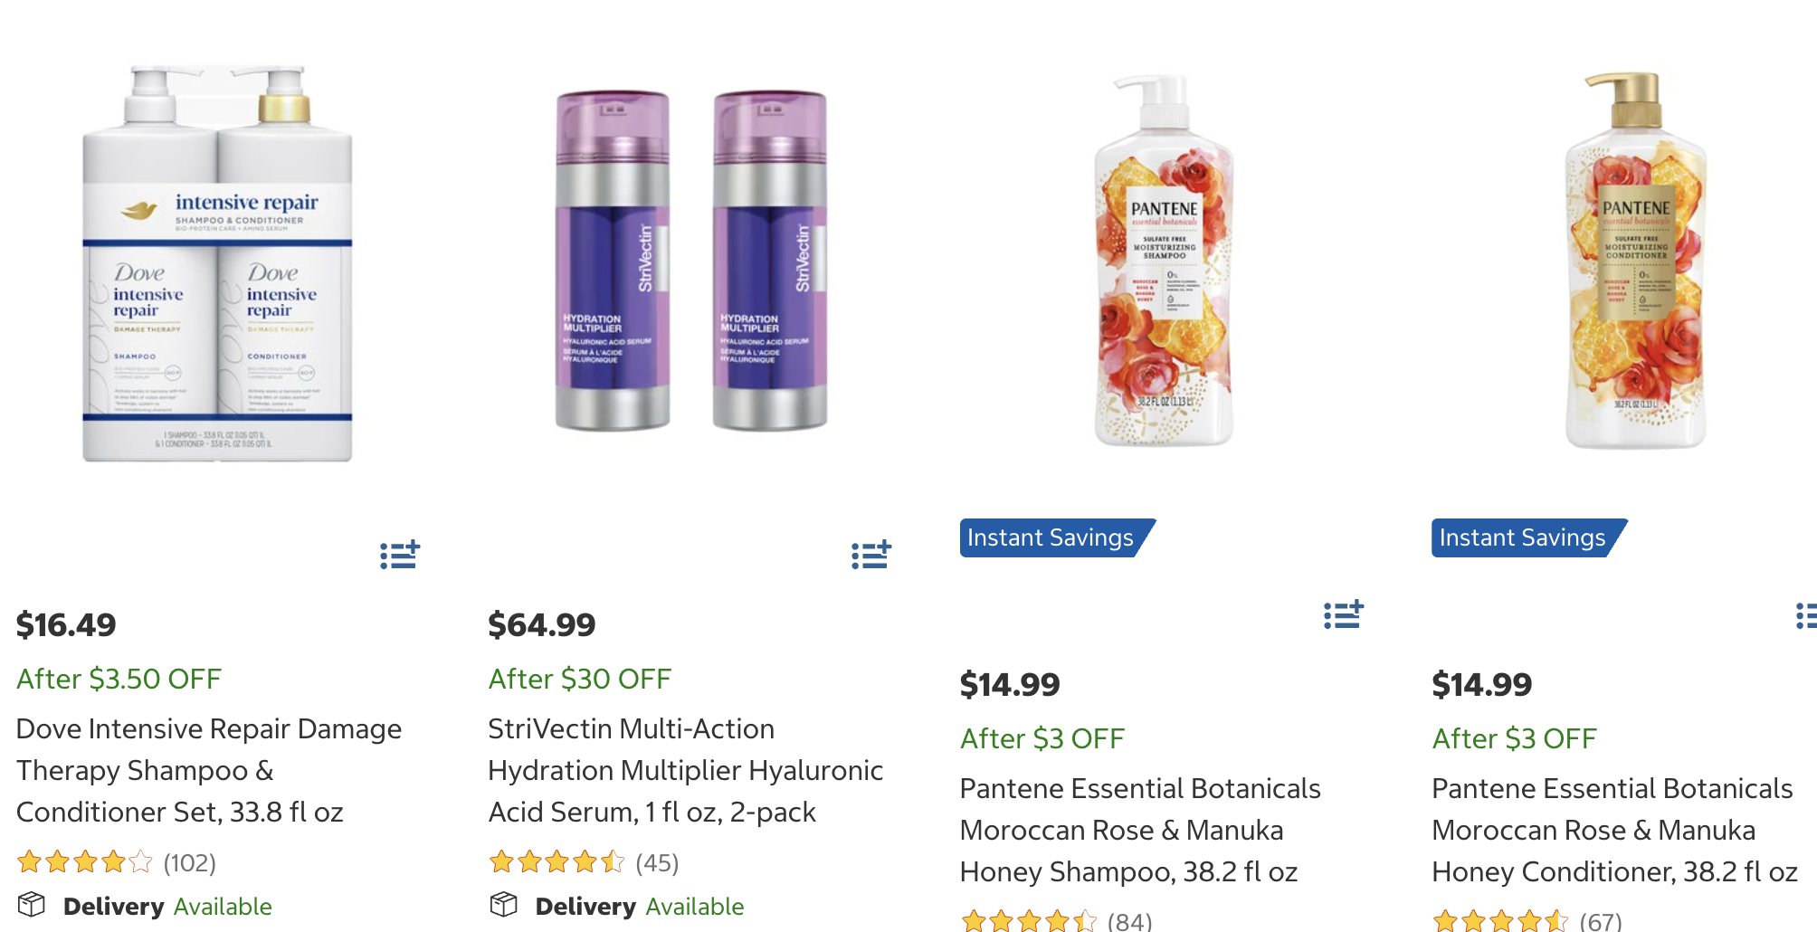Add Dove shampoo set to list
This screenshot has height=932, width=1817.
400,555
